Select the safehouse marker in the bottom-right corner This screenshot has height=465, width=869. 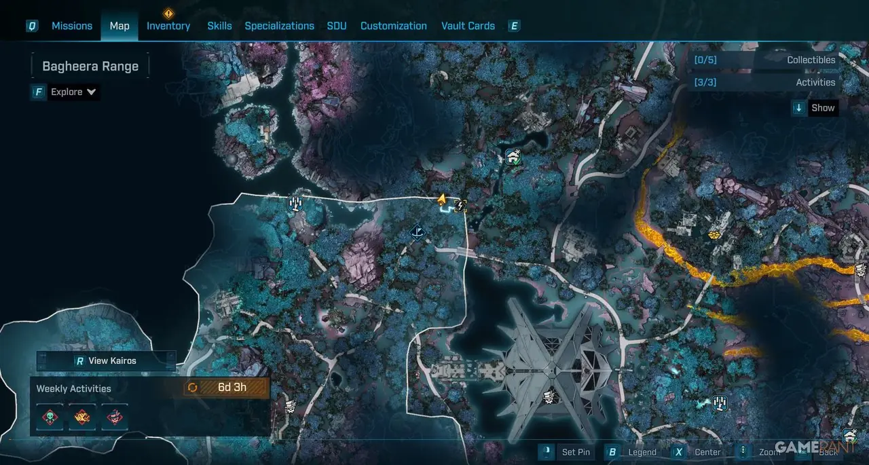(x=849, y=435)
